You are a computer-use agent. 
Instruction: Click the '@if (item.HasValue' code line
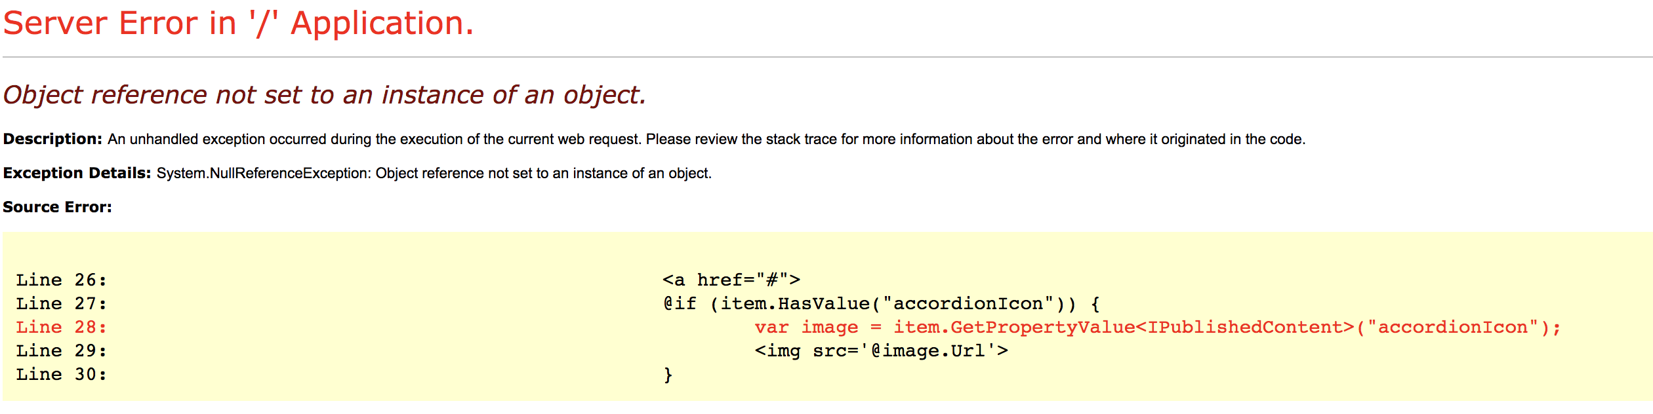[882, 303]
